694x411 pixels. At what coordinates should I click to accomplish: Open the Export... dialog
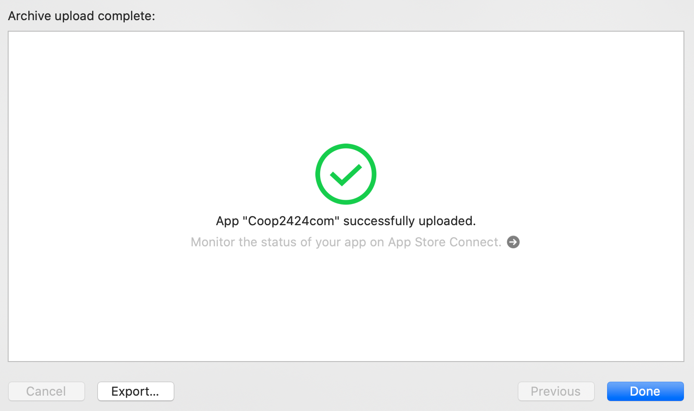pyautogui.click(x=135, y=391)
